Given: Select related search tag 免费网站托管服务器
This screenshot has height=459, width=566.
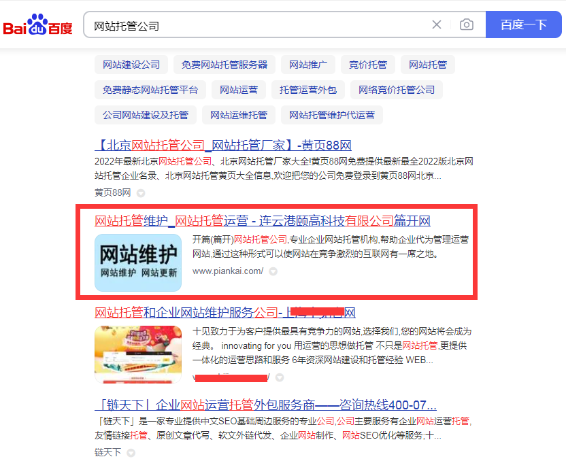Looking at the screenshot, I should (224, 65).
